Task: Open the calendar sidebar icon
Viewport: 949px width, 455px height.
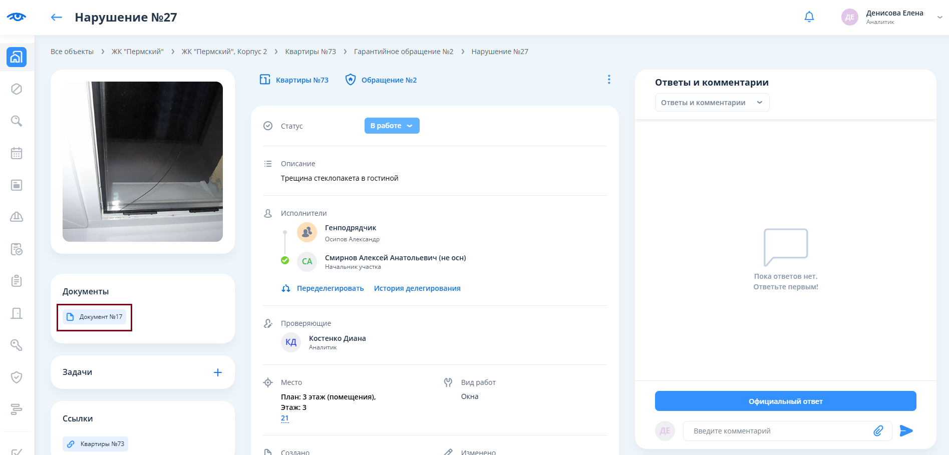Action: 17,153
